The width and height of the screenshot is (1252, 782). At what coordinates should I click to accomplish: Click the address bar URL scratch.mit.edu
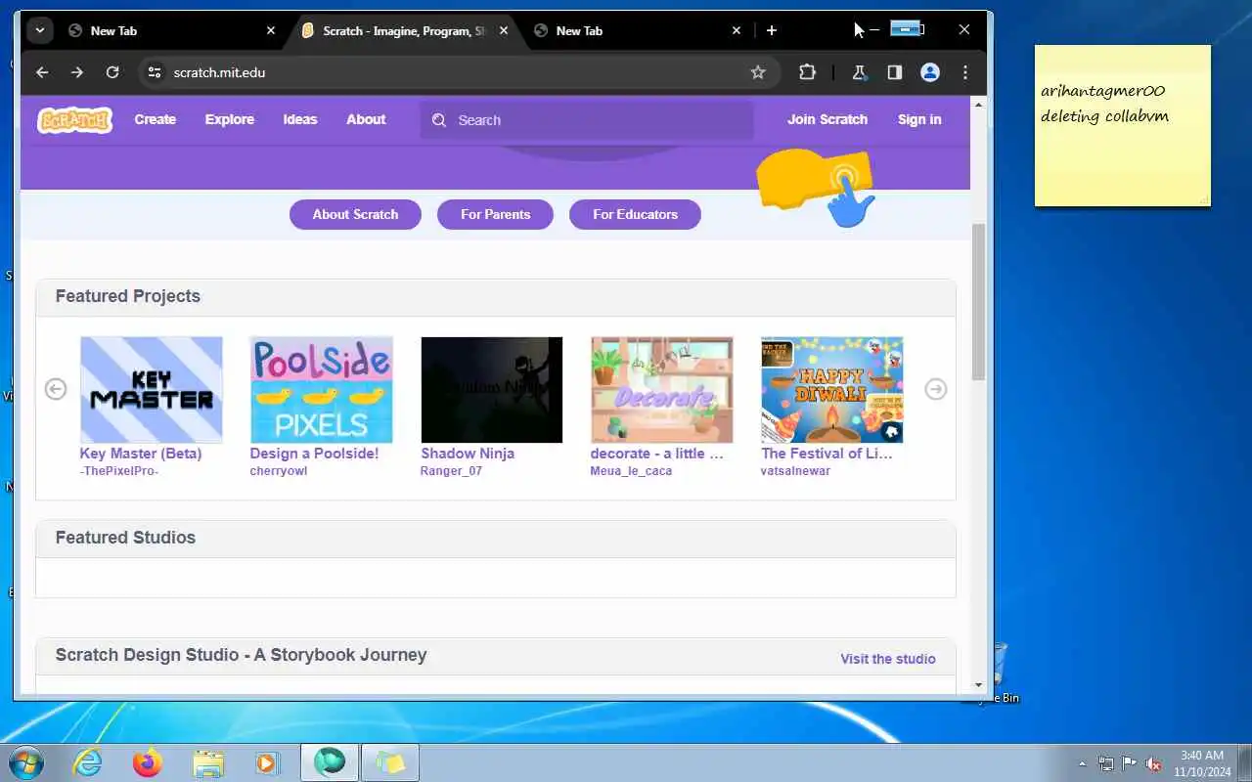[219, 72]
